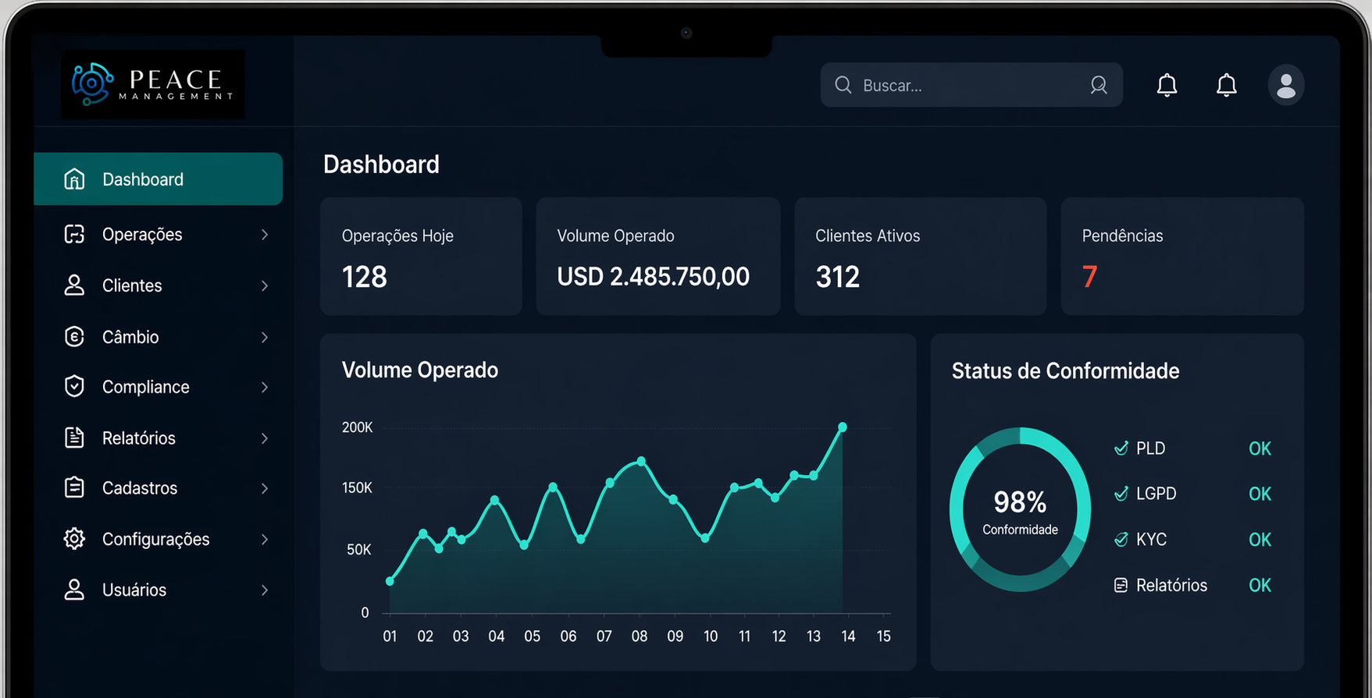Click the person icon inside the search bar
This screenshot has width=1372, height=698.
point(1098,85)
